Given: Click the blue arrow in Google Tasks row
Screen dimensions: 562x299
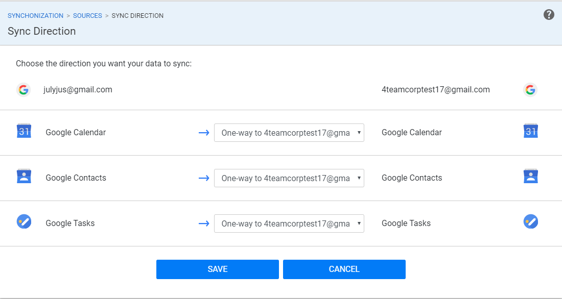Looking at the screenshot, I should pyautogui.click(x=204, y=223).
